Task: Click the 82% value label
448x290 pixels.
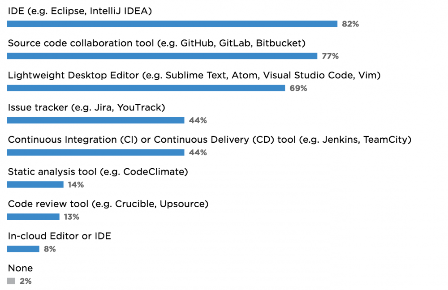Action: [x=350, y=24]
